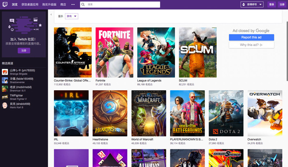
Task: Click the Overwatch title link
Action: click(x=254, y=140)
